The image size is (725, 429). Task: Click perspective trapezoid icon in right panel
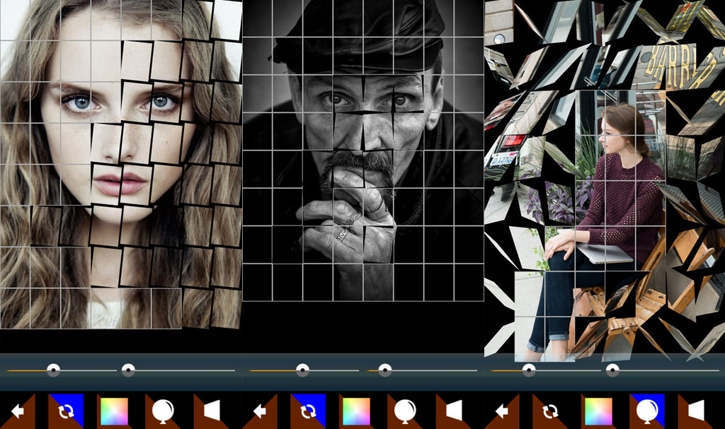696,411
